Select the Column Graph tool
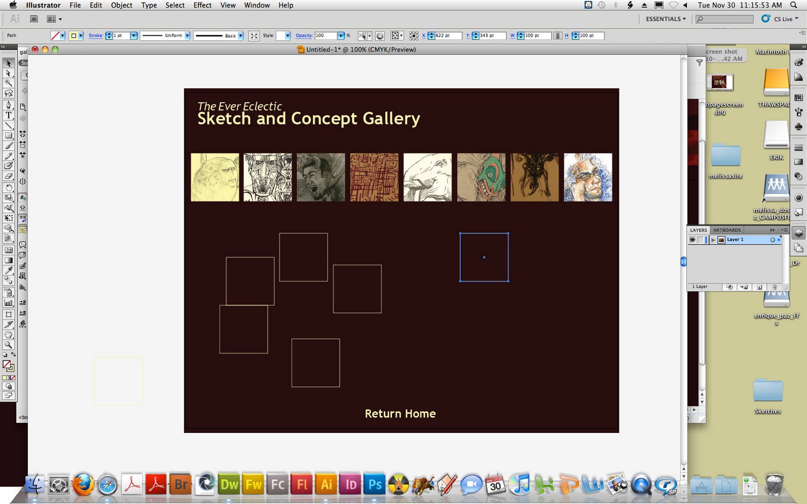Viewport: 807px width, 504px height. click(x=9, y=303)
